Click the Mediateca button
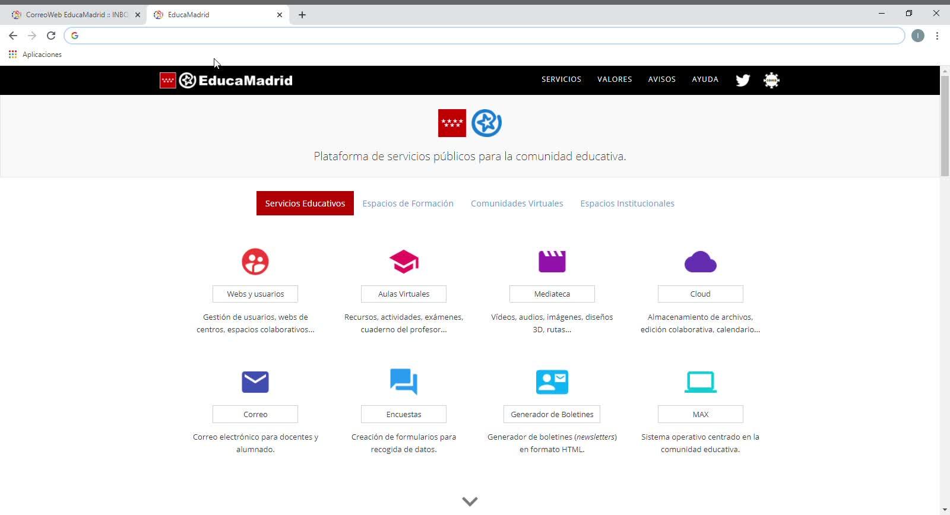Image resolution: width=950 pixels, height=515 pixels. click(552, 294)
